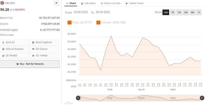Toggle the Price series legend
The image size is (207, 105).
click(x=80, y=23)
